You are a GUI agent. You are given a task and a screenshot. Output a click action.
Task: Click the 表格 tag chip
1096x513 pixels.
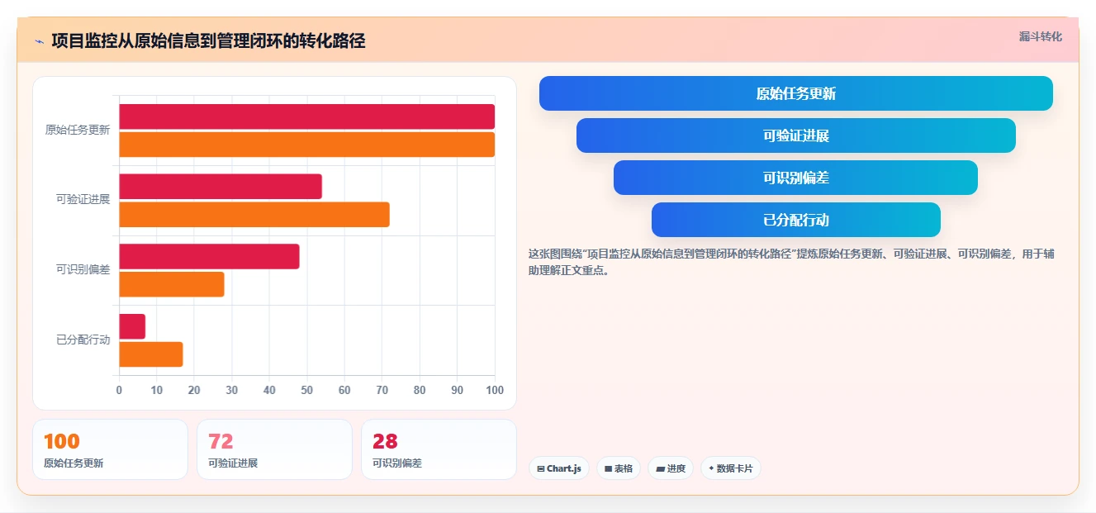(x=619, y=468)
